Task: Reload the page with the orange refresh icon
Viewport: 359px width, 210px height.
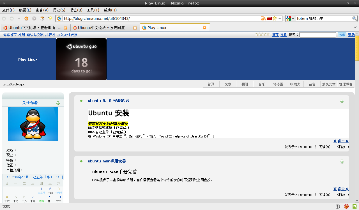Action: (26, 18)
